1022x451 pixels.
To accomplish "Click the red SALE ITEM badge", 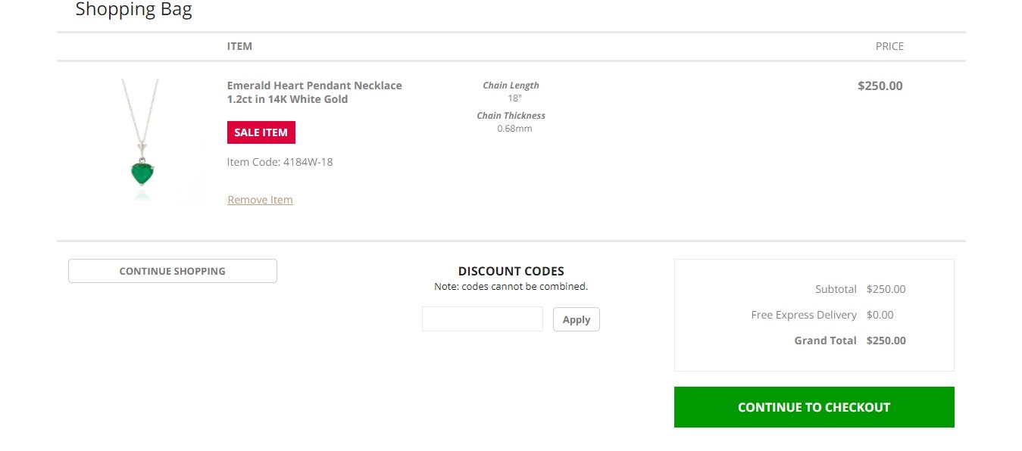I will click(x=261, y=132).
